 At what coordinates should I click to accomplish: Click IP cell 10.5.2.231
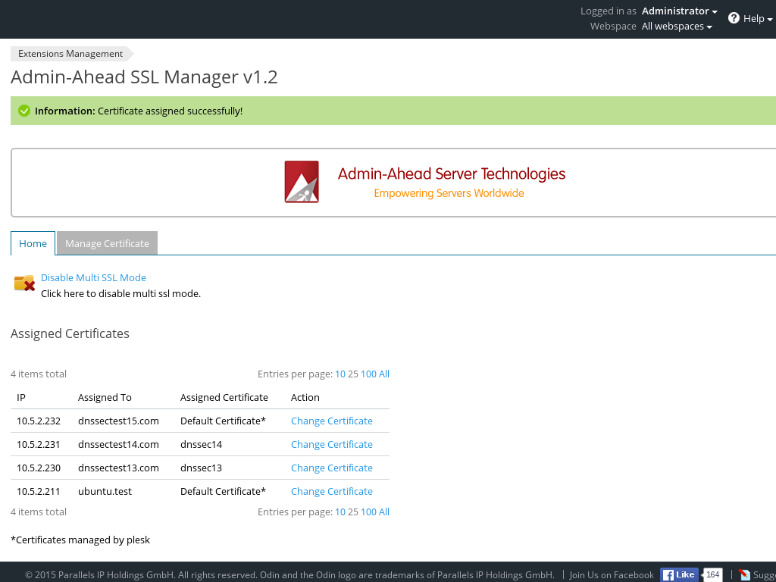click(39, 444)
